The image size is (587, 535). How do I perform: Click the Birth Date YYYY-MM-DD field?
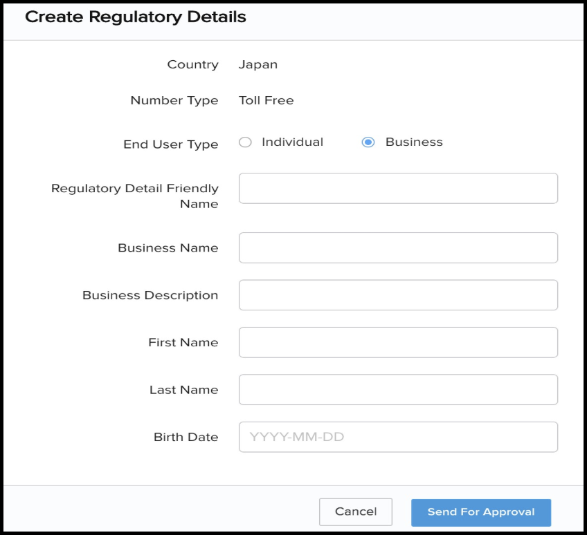tap(398, 437)
